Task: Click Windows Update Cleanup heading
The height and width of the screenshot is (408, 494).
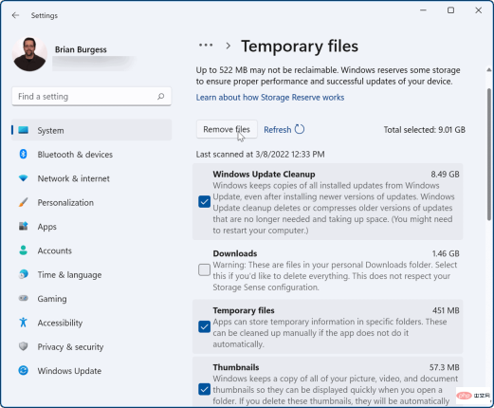Action: click(264, 174)
